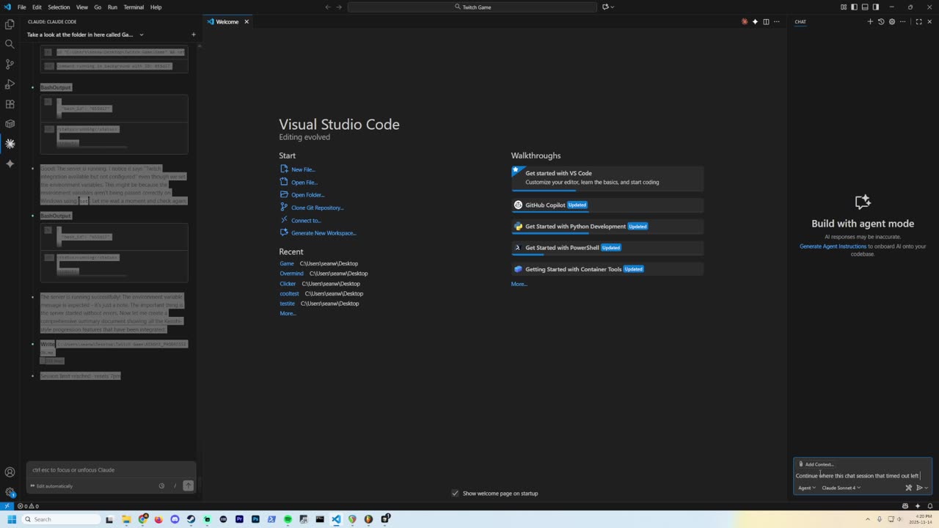Open Windows Start menu
939x528 pixels.
pos(11,519)
